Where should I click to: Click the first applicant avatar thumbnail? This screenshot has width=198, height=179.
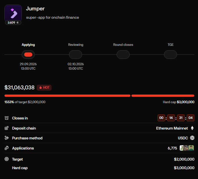click(182, 148)
